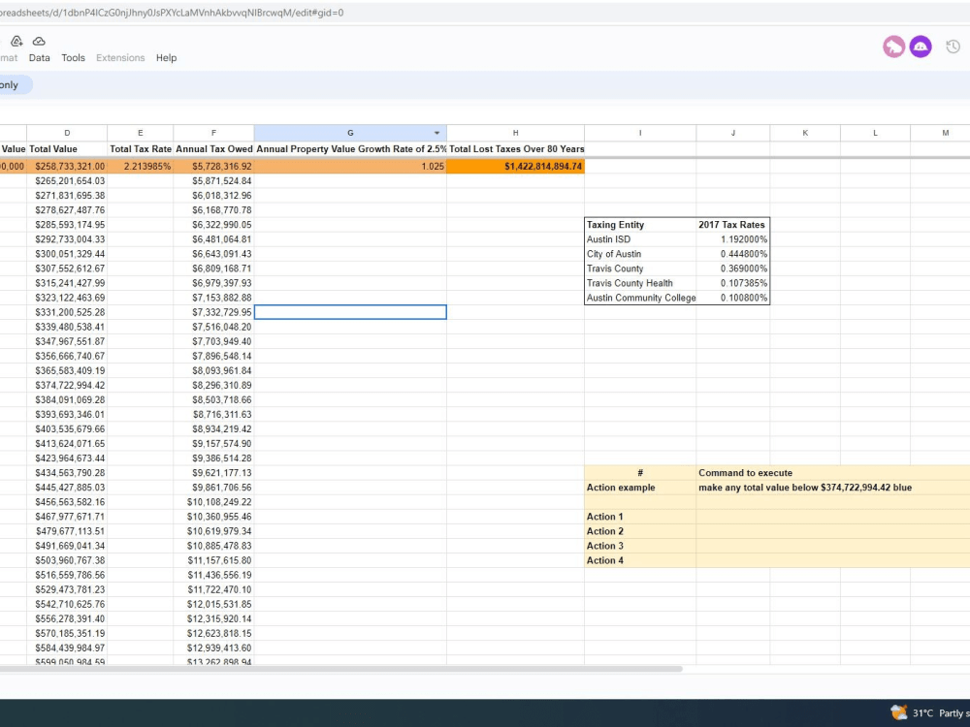The image size is (970, 727).
Task: Click the purple account avatar circle
Action: (921, 46)
